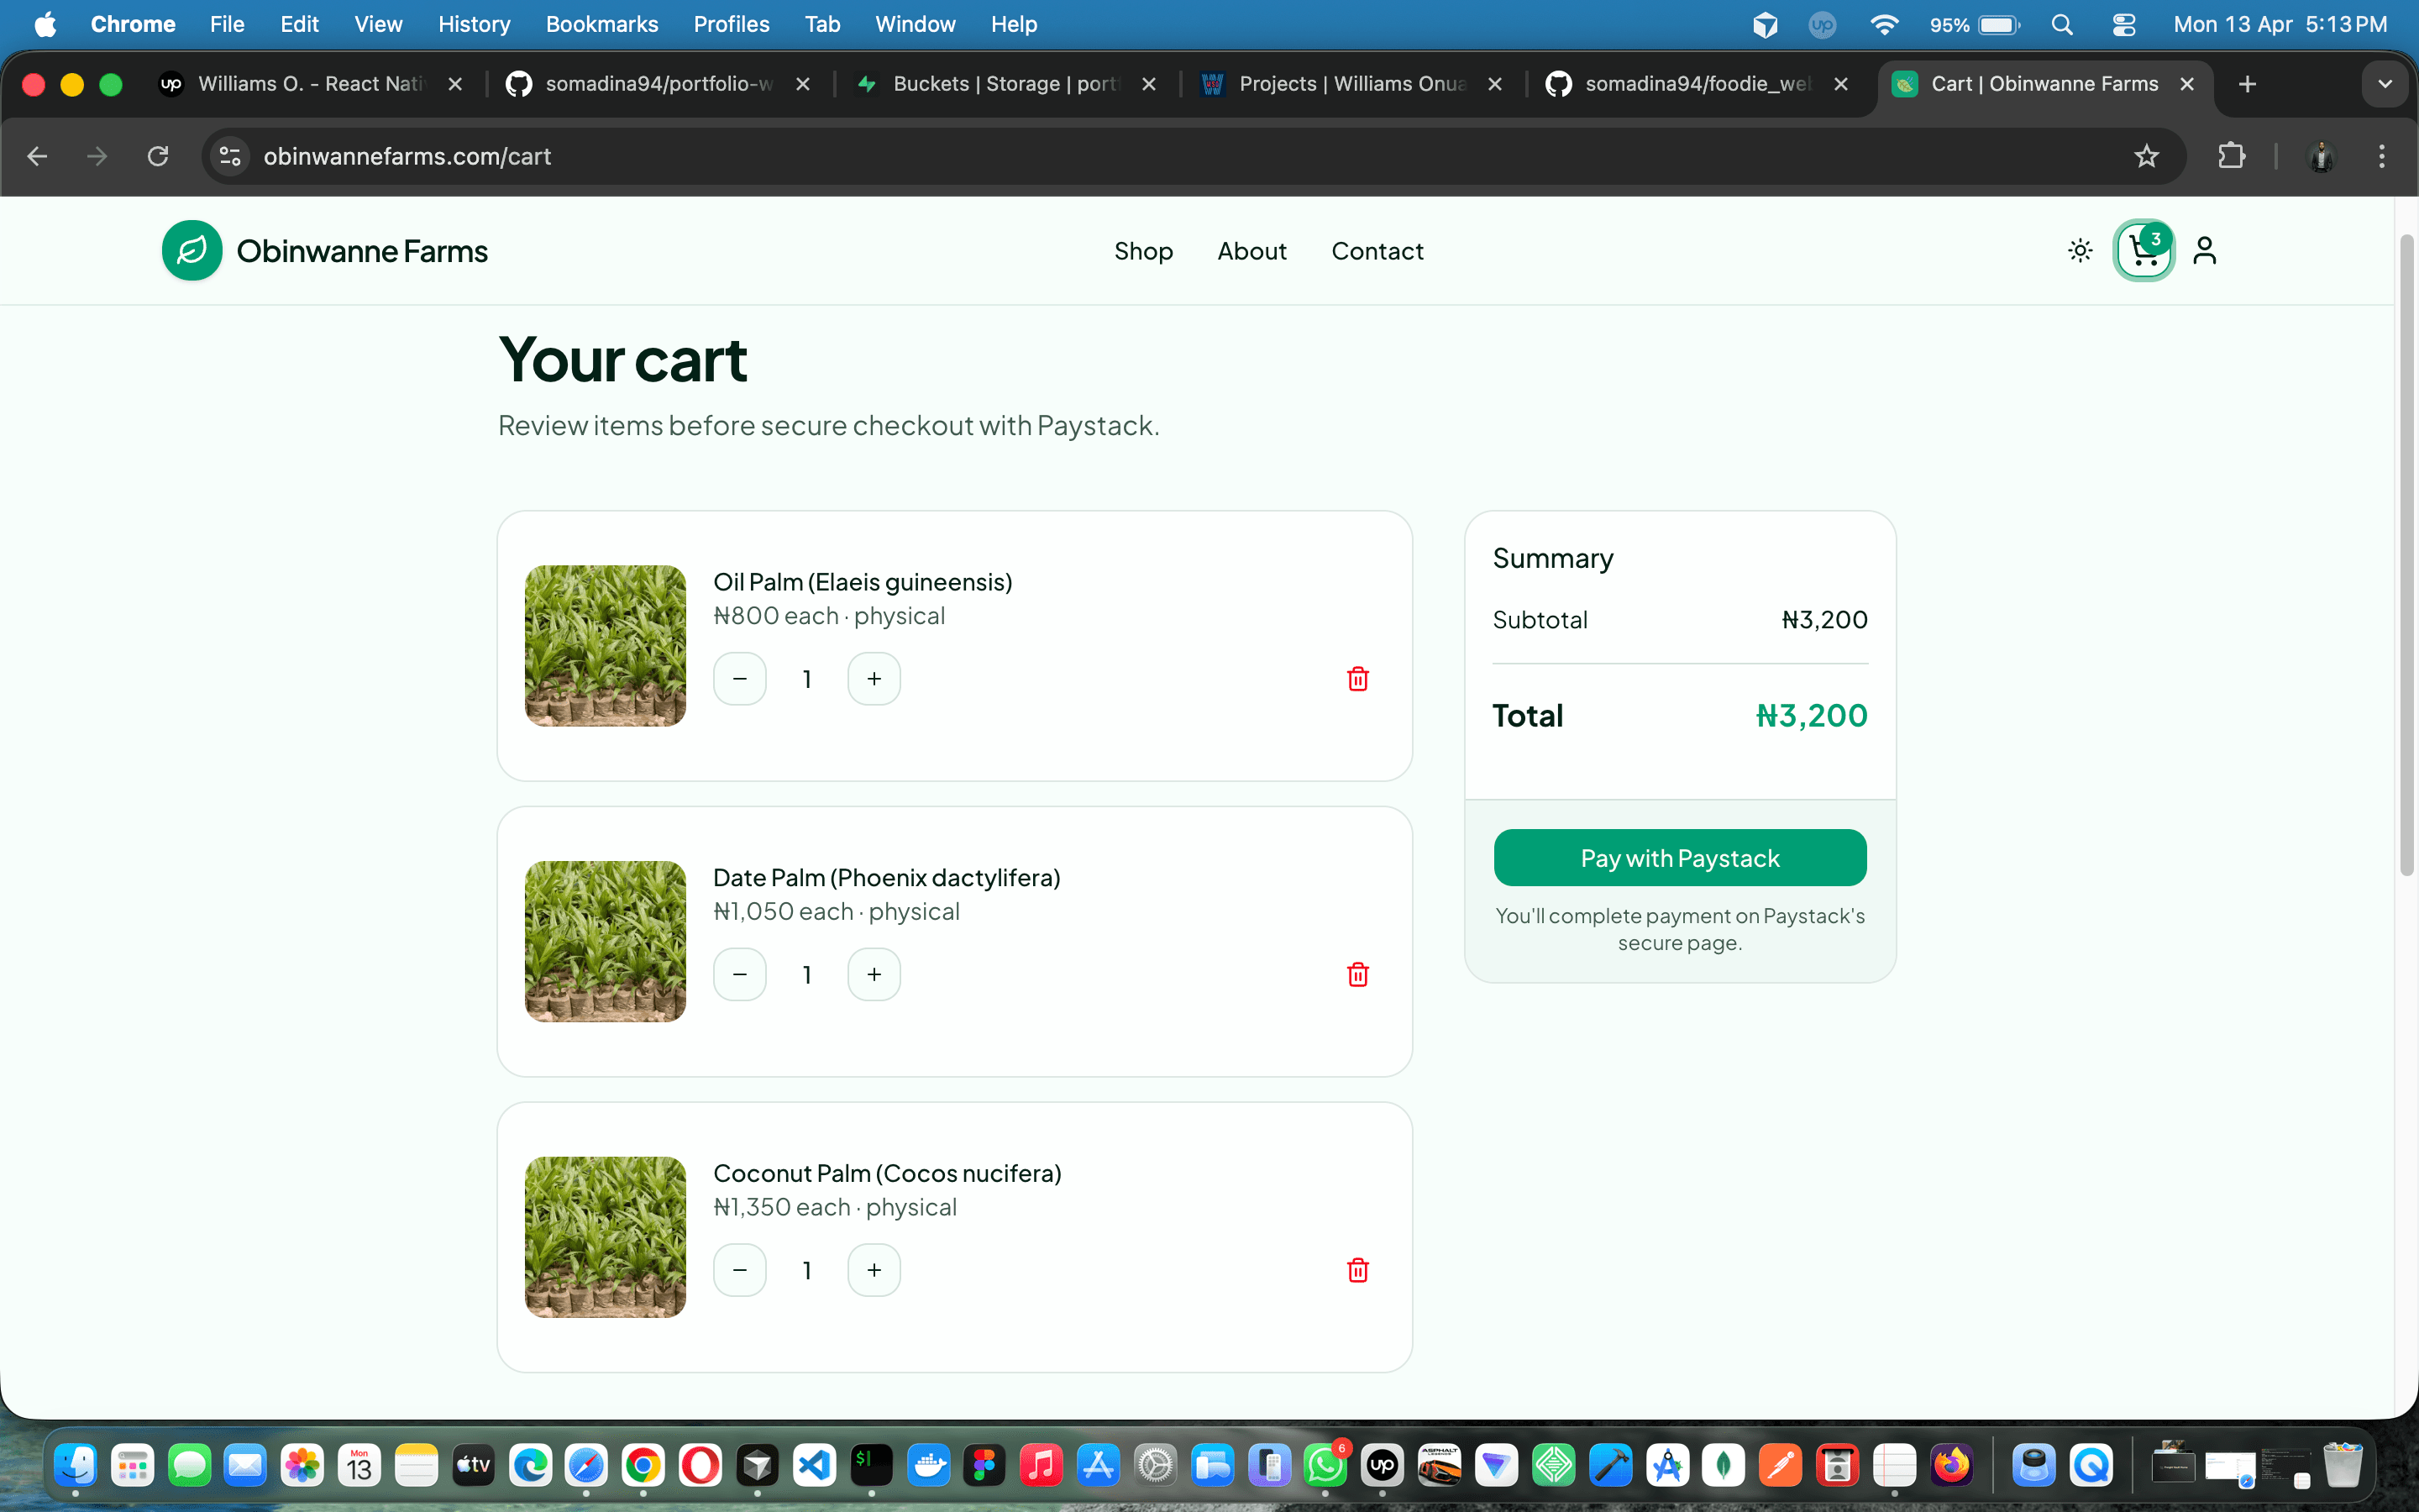2419x1512 pixels.
Task: Click the Obinwanne Farms leaf logo
Action: [192, 251]
